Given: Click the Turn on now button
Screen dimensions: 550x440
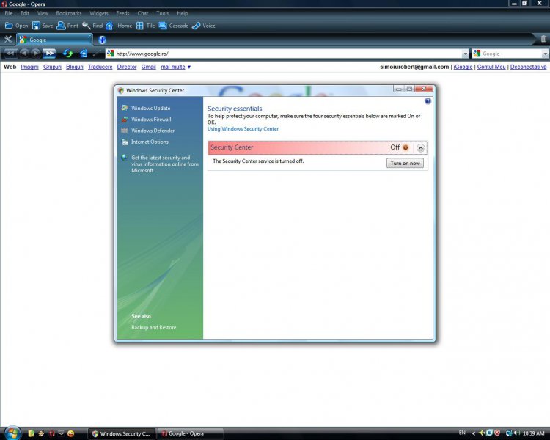Looking at the screenshot, I should coord(405,163).
